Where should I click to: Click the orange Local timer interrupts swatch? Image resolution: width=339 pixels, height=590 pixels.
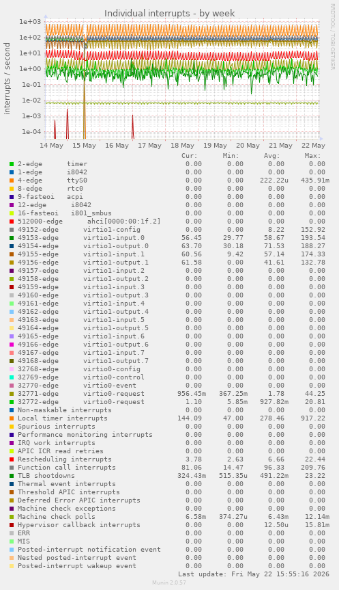(x=12, y=418)
